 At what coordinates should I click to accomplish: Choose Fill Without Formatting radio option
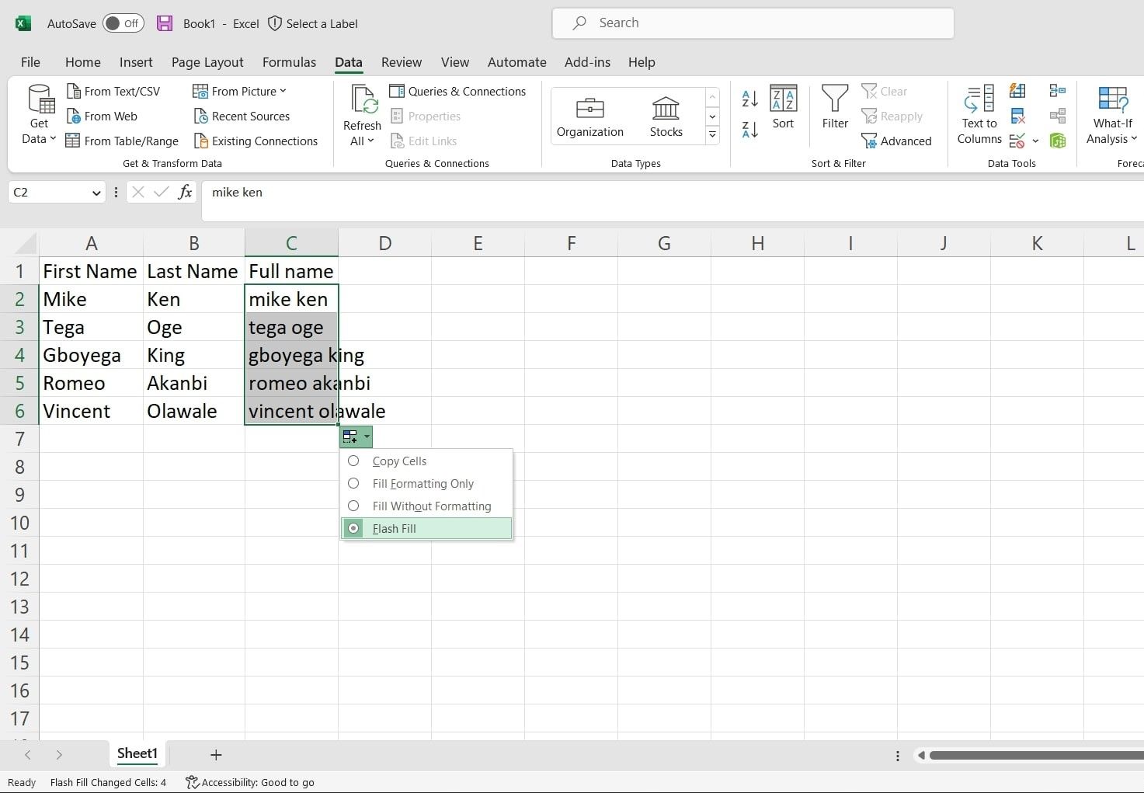pos(353,506)
